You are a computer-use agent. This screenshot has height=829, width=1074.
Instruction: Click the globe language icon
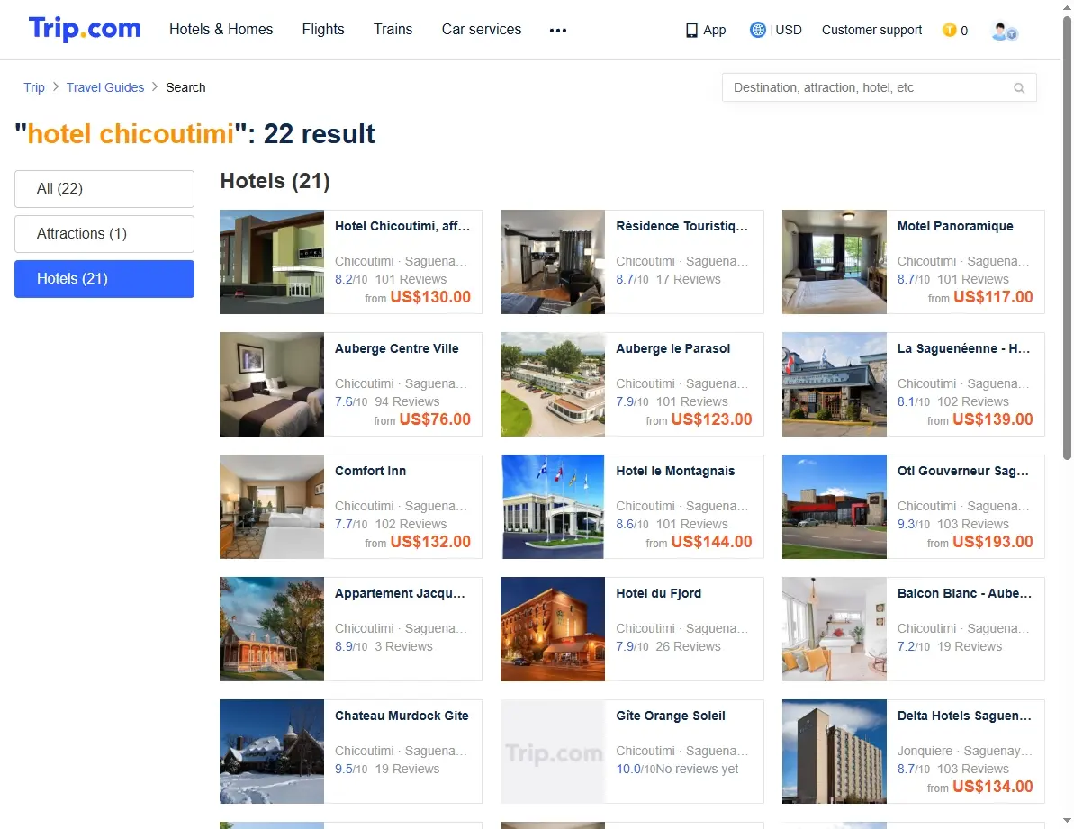757,30
